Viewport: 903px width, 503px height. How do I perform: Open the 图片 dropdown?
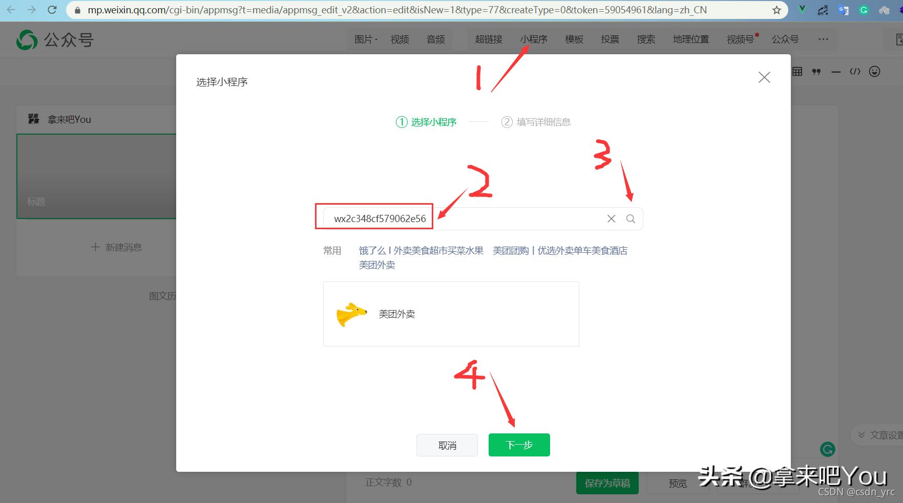click(365, 39)
